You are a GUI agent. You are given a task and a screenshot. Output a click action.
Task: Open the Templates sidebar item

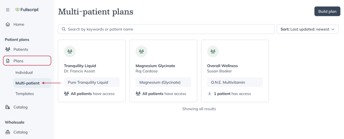tap(25, 94)
